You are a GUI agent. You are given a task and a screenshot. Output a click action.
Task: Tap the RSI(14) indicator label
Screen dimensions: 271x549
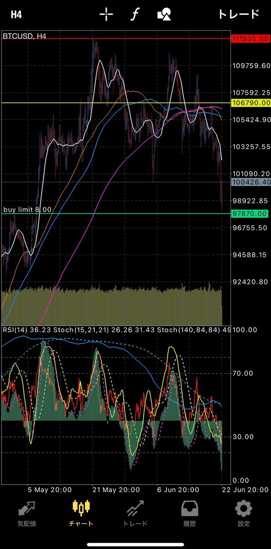click(16, 330)
